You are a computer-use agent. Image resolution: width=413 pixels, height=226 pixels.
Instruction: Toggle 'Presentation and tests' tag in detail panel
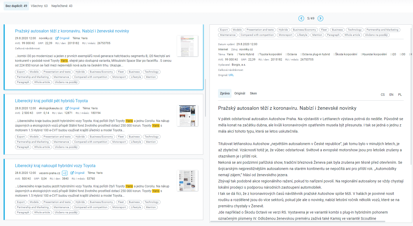pyautogui.click(x=260, y=30)
